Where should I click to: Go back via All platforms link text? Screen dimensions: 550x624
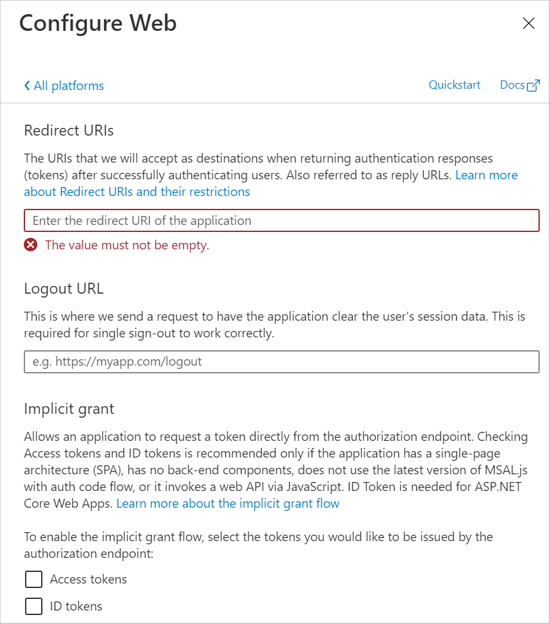tap(69, 85)
